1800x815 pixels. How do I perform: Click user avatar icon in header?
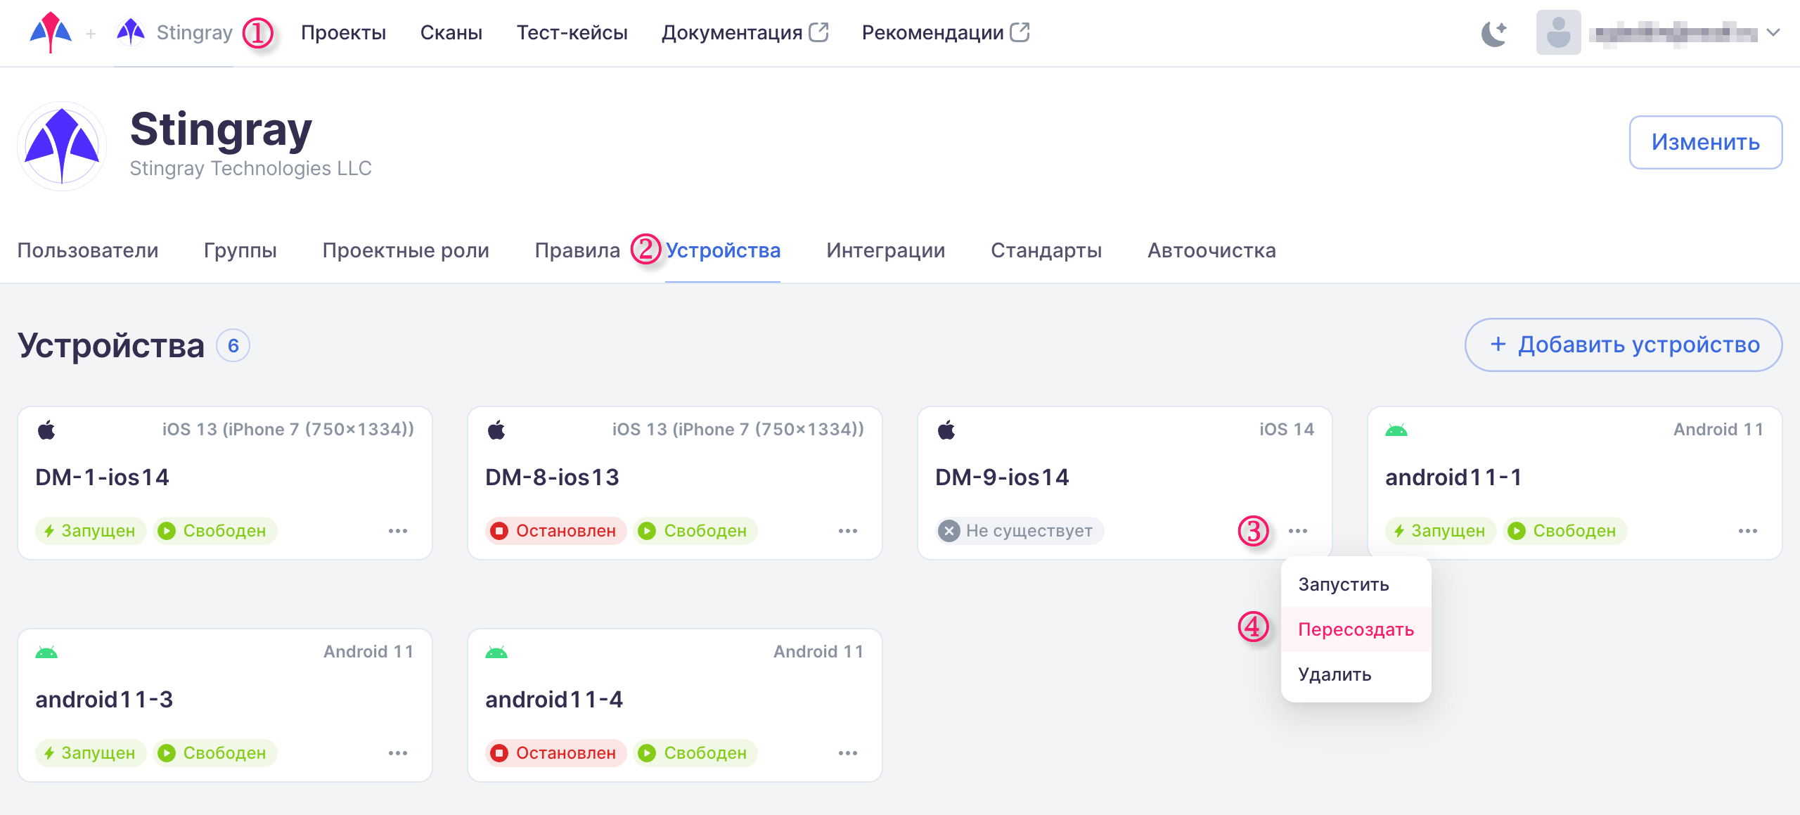click(x=1558, y=33)
